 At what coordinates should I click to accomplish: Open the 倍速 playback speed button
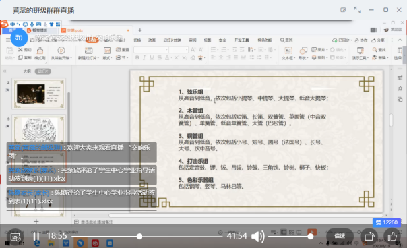tap(340, 236)
